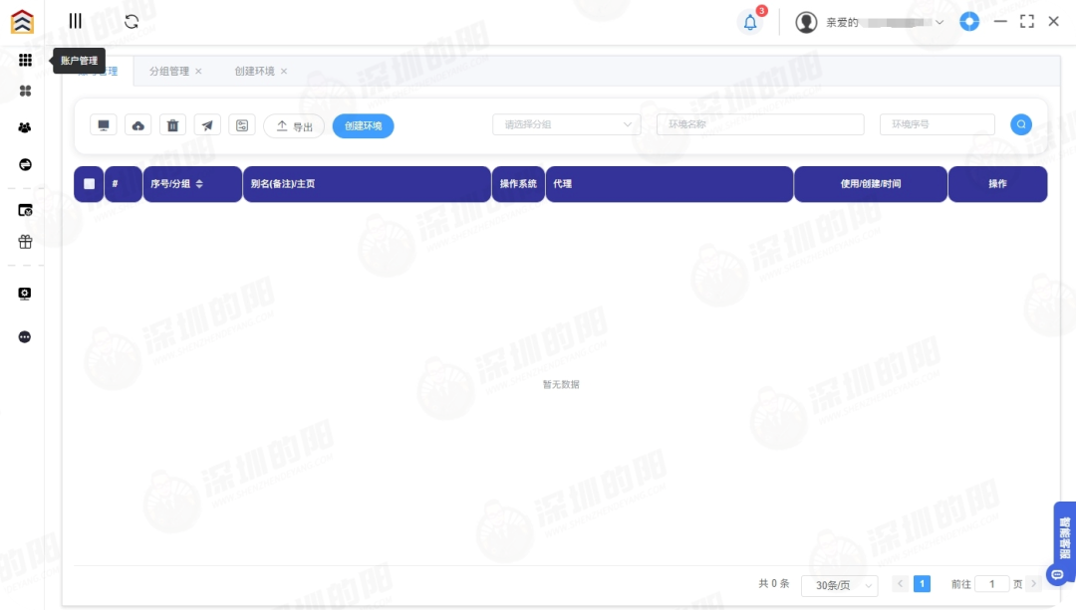
Task: Collapse the sidebar via the hamburger icon
Action: (x=75, y=20)
